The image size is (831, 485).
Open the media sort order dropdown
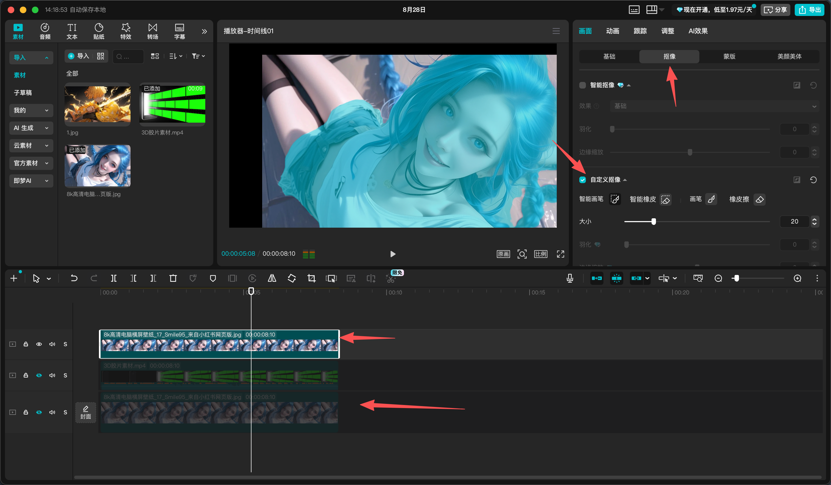pyautogui.click(x=176, y=56)
